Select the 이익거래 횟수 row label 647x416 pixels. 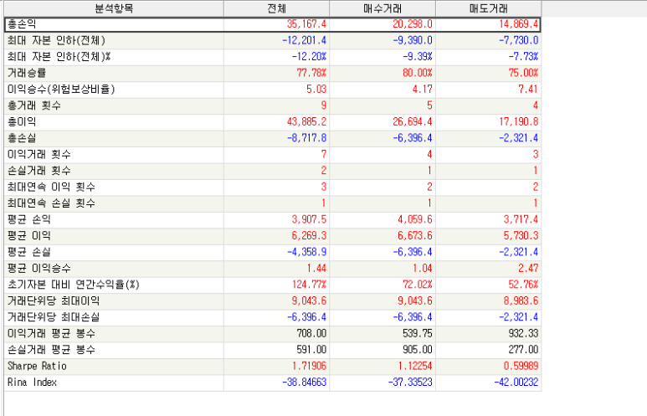click(x=39, y=154)
